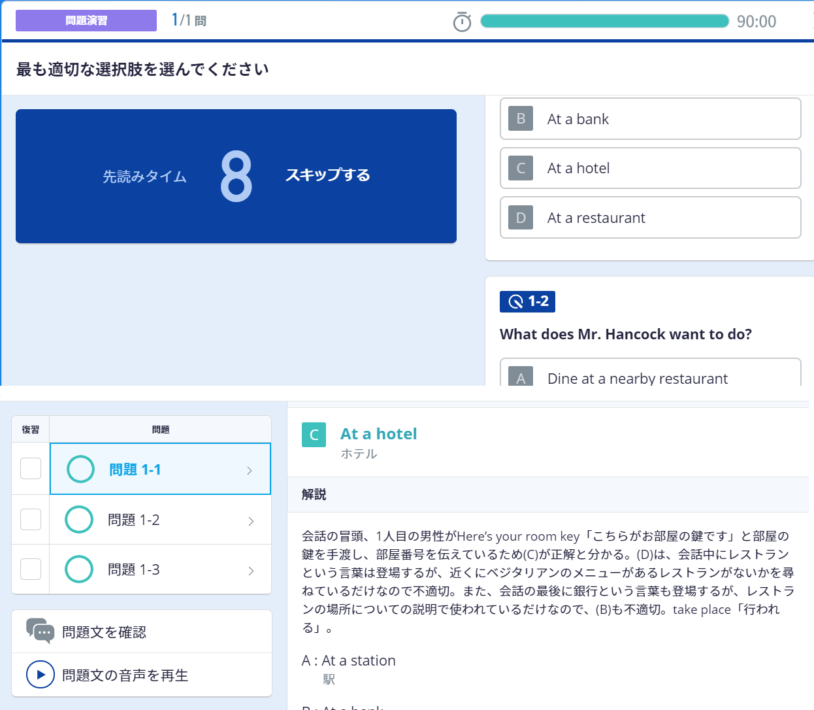This screenshot has height=710, width=814.
Task: Click the circle result icon for 問題 1-1
Action: tap(81, 469)
